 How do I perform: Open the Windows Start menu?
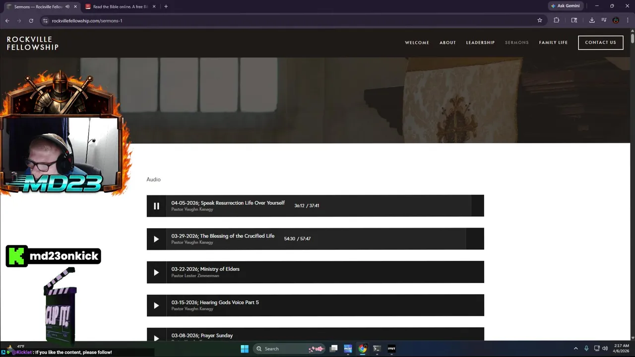tap(245, 349)
